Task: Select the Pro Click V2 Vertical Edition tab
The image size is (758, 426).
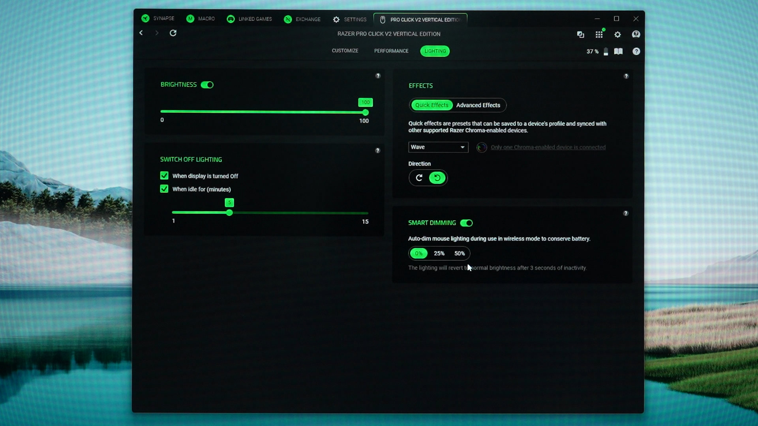Action: pos(420,20)
